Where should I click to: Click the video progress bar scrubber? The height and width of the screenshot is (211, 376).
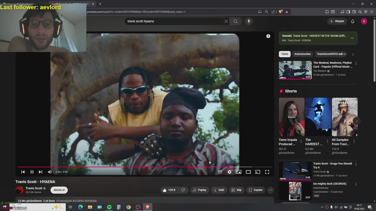228,167
